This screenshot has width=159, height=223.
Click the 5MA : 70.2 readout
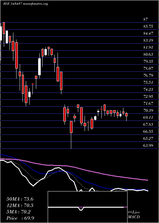[x=18, y=212]
